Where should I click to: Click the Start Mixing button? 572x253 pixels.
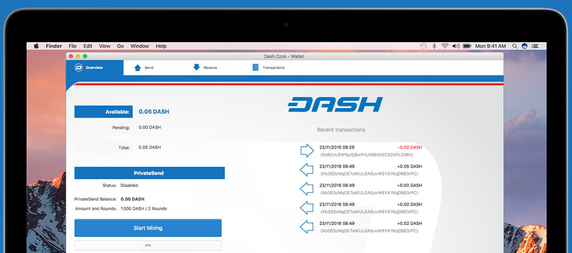[148, 228]
